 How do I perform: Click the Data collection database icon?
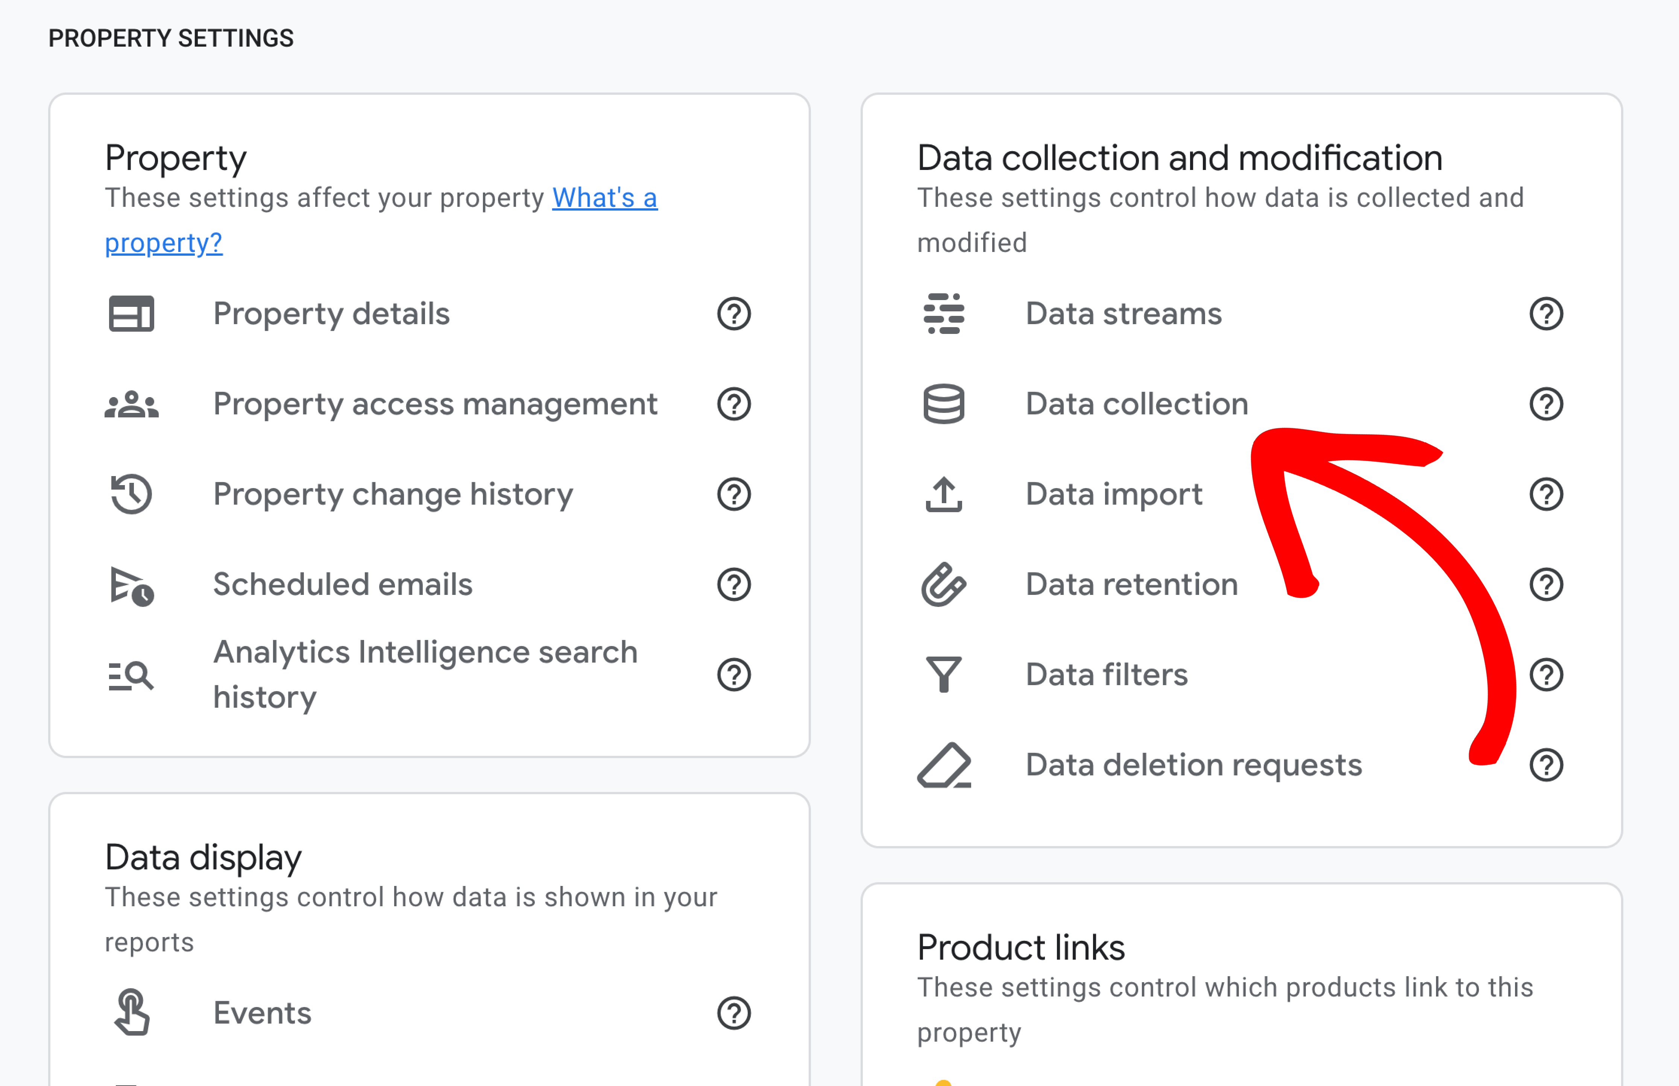[944, 404]
